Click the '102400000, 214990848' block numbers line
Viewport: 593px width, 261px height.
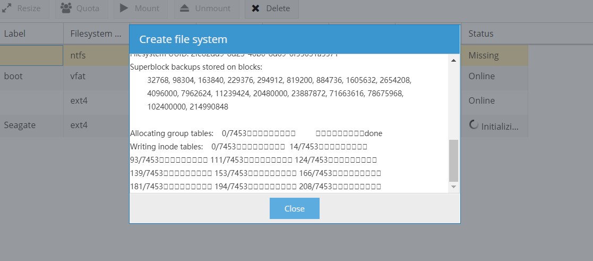click(187, 107)
